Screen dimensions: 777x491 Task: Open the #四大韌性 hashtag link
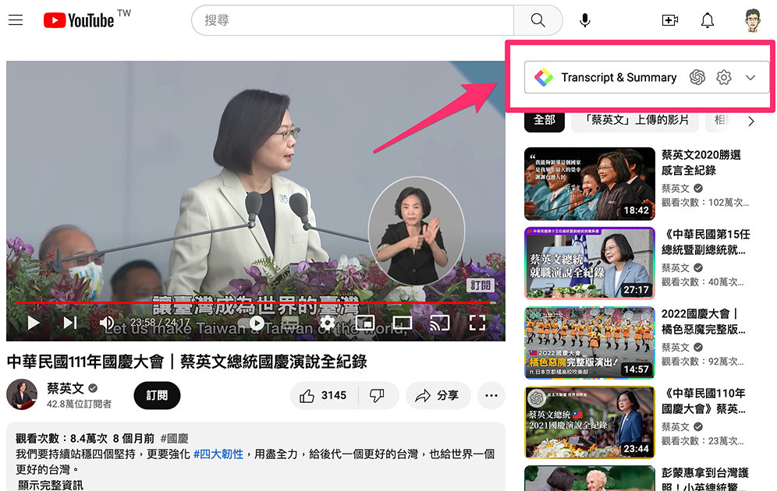click(218, 454)
